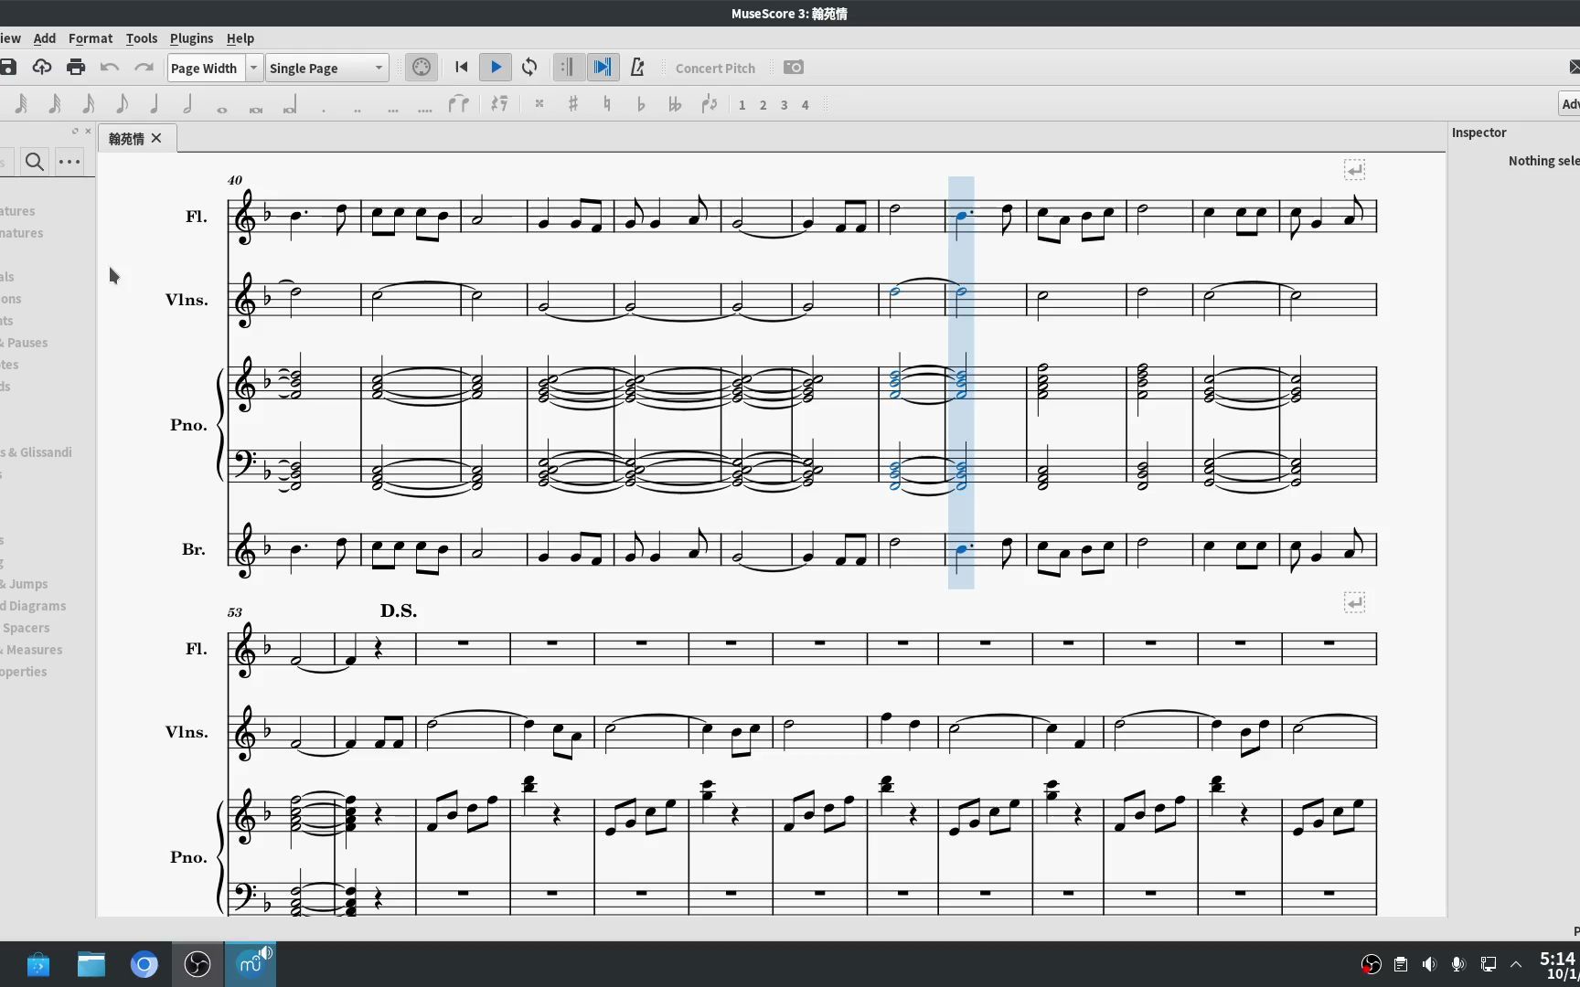Viewport: 1580px width, 987px height.
Task: Expand the Breaks & Spacers palette
Action: pos(25,628)
